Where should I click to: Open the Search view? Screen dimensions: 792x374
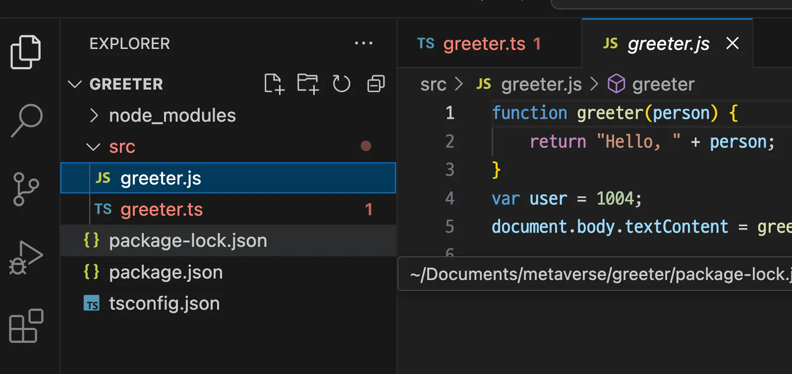[x=27, y=120]
